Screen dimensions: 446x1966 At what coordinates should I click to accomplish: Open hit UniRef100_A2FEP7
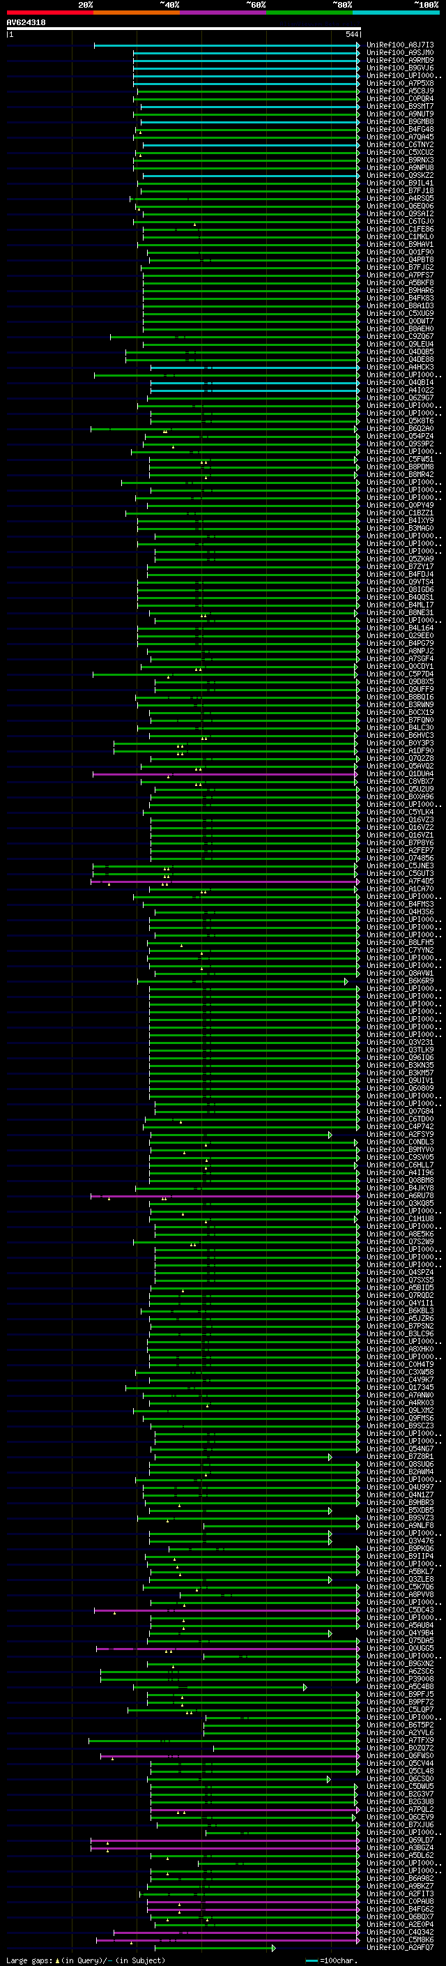[x=400, y=850]
